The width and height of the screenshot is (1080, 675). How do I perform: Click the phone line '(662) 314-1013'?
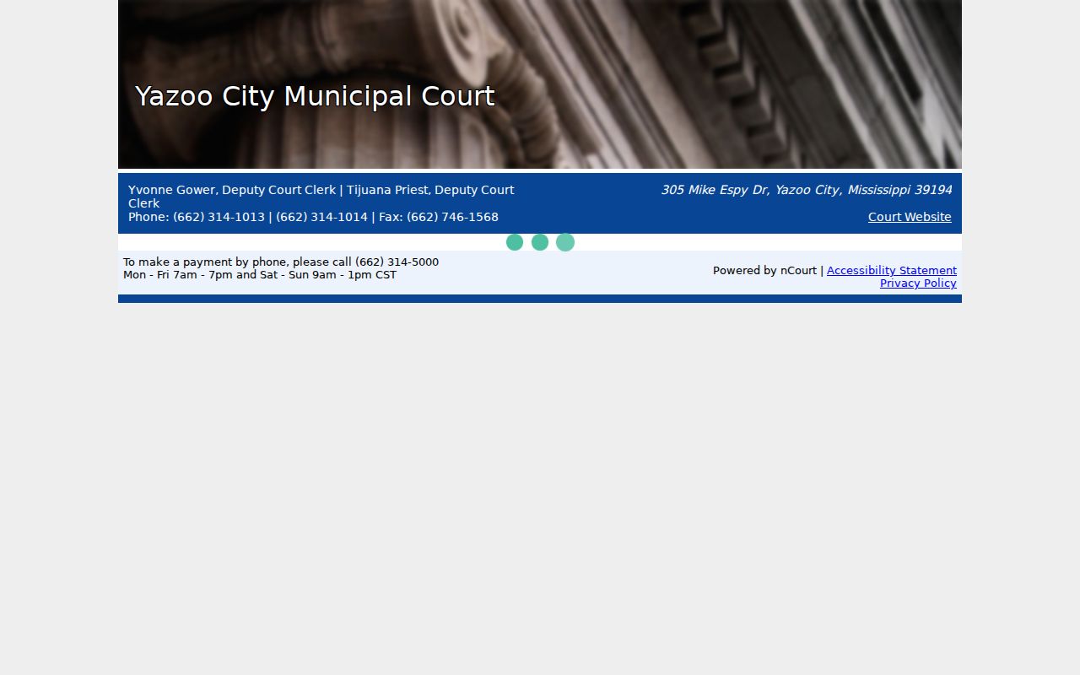point(219,217)
